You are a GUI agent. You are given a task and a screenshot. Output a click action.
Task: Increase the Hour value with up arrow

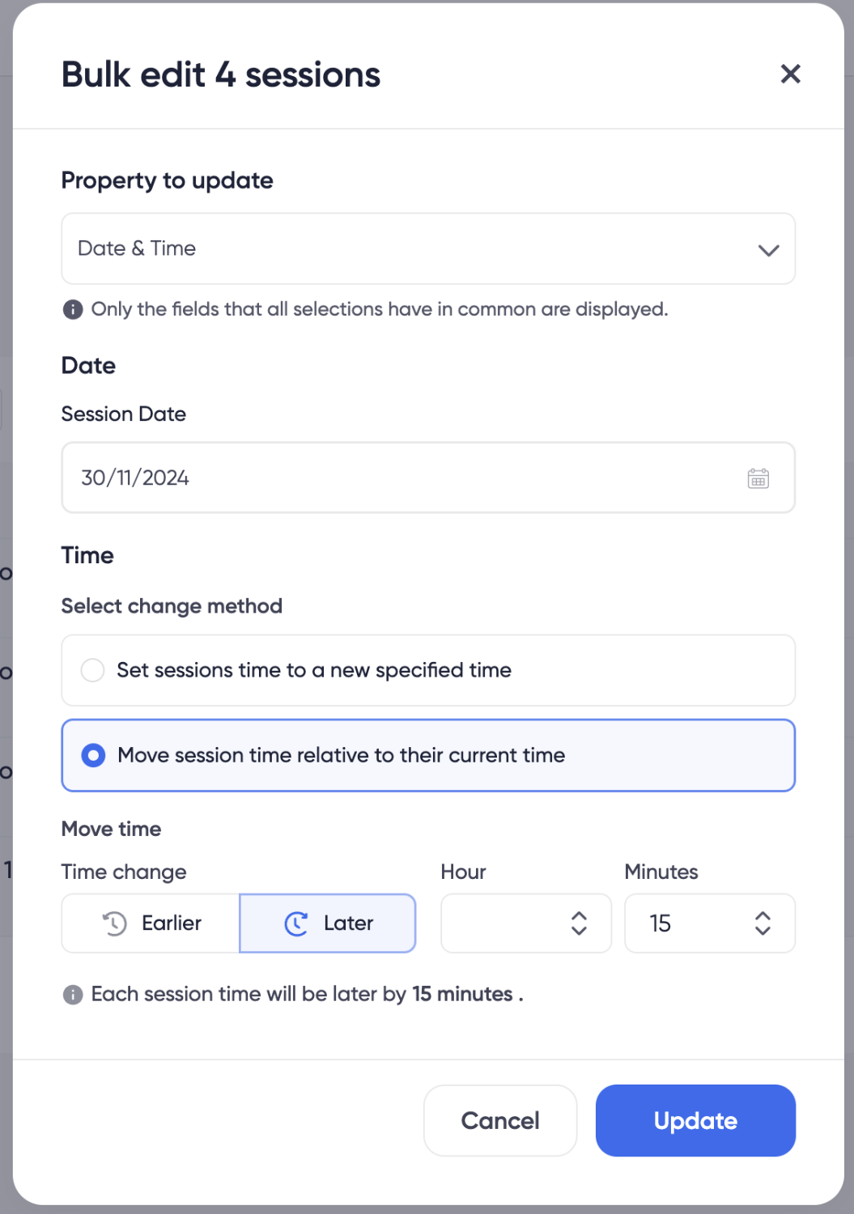[x=579, y=915]
